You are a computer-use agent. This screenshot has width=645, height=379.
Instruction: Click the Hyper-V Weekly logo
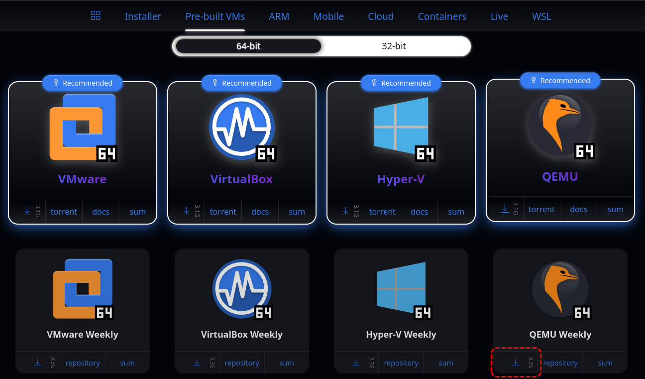401,289
